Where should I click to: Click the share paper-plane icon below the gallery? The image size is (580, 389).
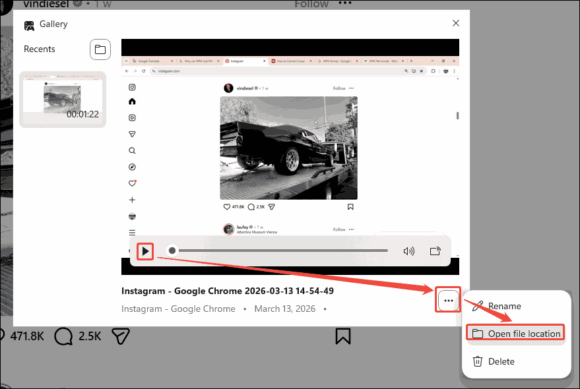(x=121, y=336)
